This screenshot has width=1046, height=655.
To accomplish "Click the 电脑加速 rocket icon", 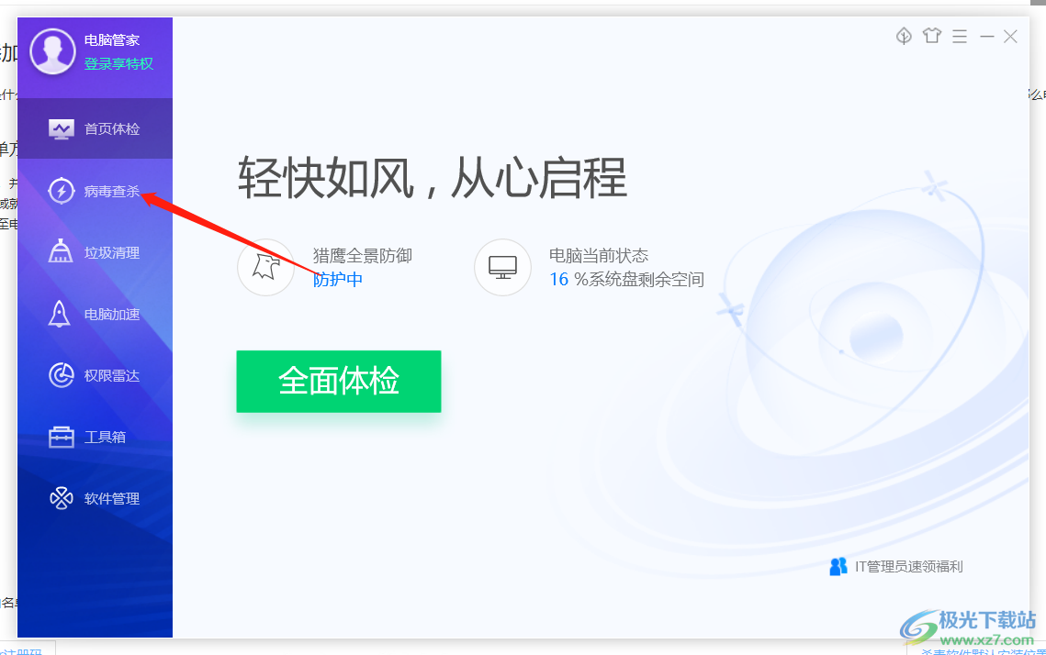I will 60,314.
